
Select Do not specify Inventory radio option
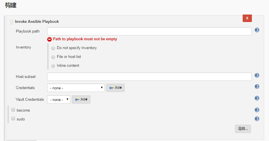pyautogui.click(x=53, y=48)
